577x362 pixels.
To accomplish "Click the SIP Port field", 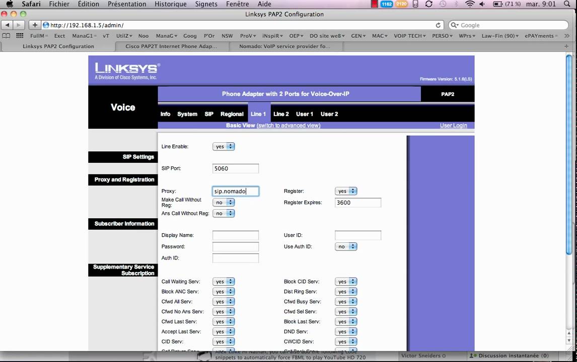I will pos(236,168).
